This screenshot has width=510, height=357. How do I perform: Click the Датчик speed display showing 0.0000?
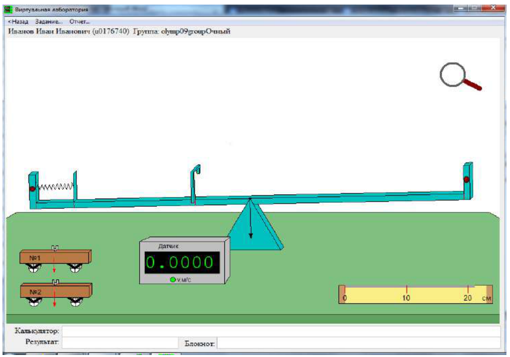pyautogui.click(x=182, y=262)
